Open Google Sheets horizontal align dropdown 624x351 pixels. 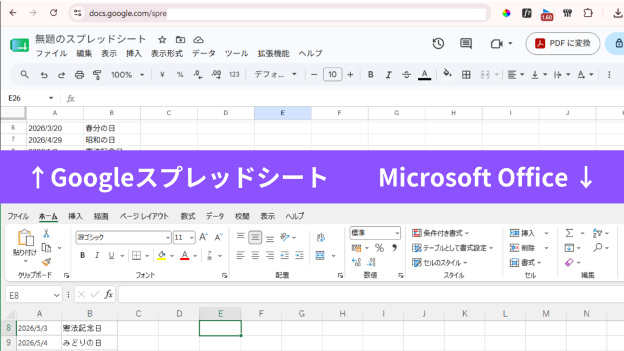tap(516, 75)
